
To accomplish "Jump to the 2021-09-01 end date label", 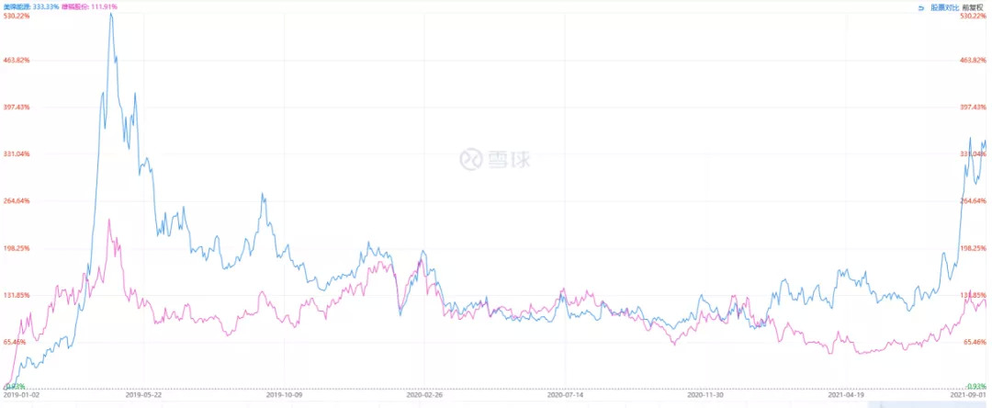I will click(x=967, y=395).
